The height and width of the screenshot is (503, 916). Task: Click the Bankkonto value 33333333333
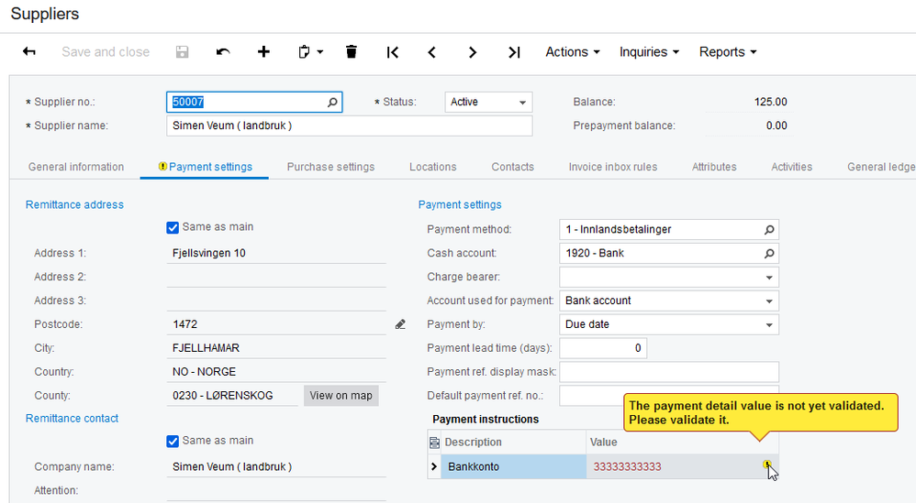628,467
